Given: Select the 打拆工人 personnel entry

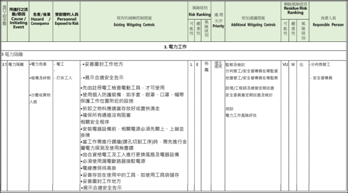Looking at the screenshot, I should pos(64,78).
